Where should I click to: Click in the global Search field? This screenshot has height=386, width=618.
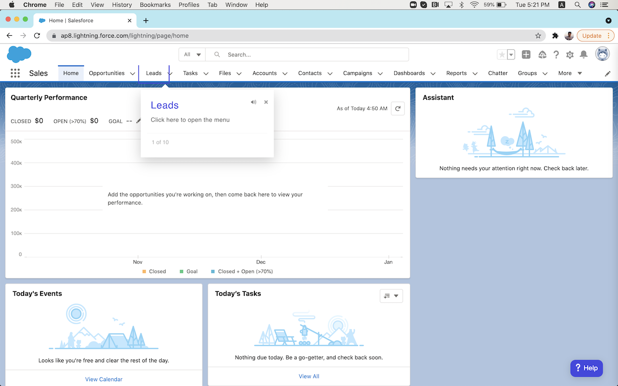click(x=307, y=55)
